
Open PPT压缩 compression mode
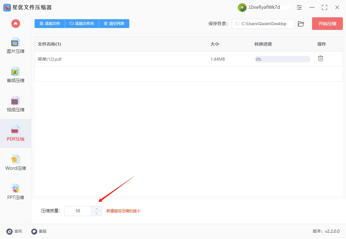click(x=15, y=192)
